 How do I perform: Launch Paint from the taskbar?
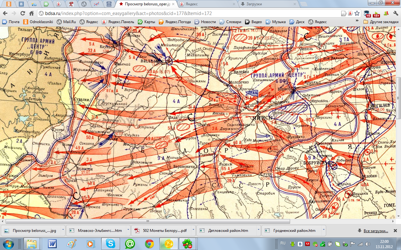click(x=71, y=243)
